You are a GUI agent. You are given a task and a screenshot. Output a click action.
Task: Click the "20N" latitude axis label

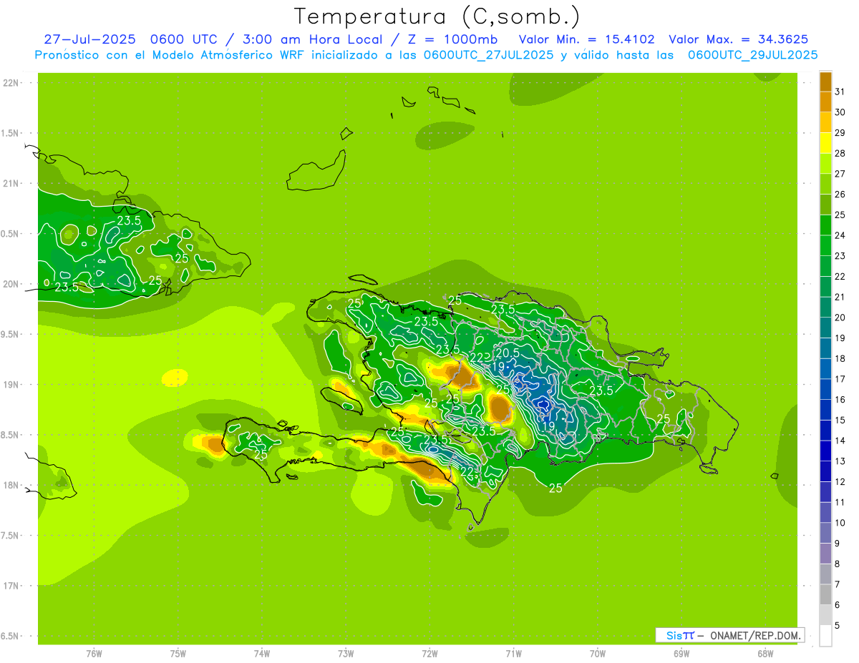[x=10, y=284]
